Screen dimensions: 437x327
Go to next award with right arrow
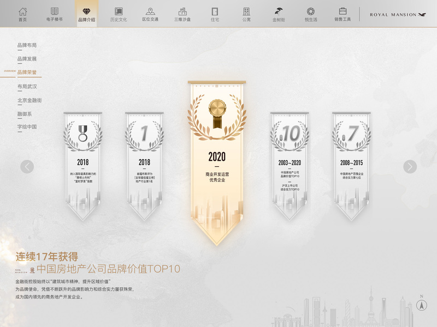tap(410, 167)
